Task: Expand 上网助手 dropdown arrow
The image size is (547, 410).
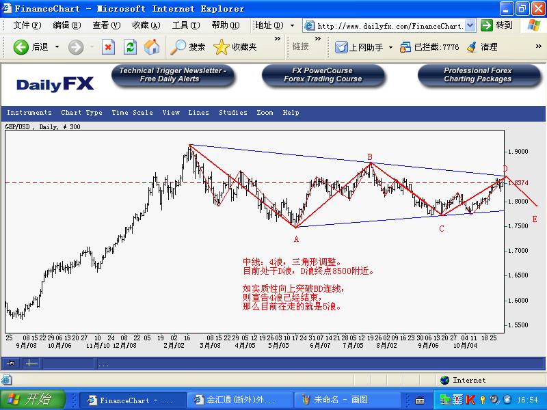Action: point(390,47)
